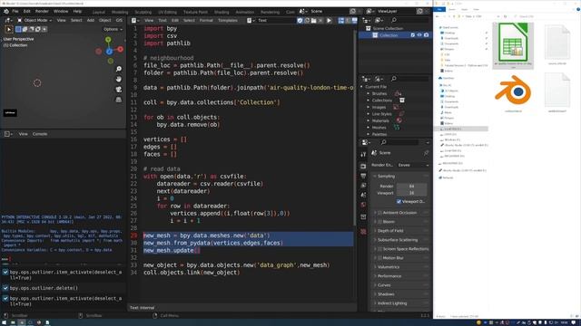Toggle Collection exclude checkbox in outliner
This screenshot has height=326, width=581.
tap(412, 35)
